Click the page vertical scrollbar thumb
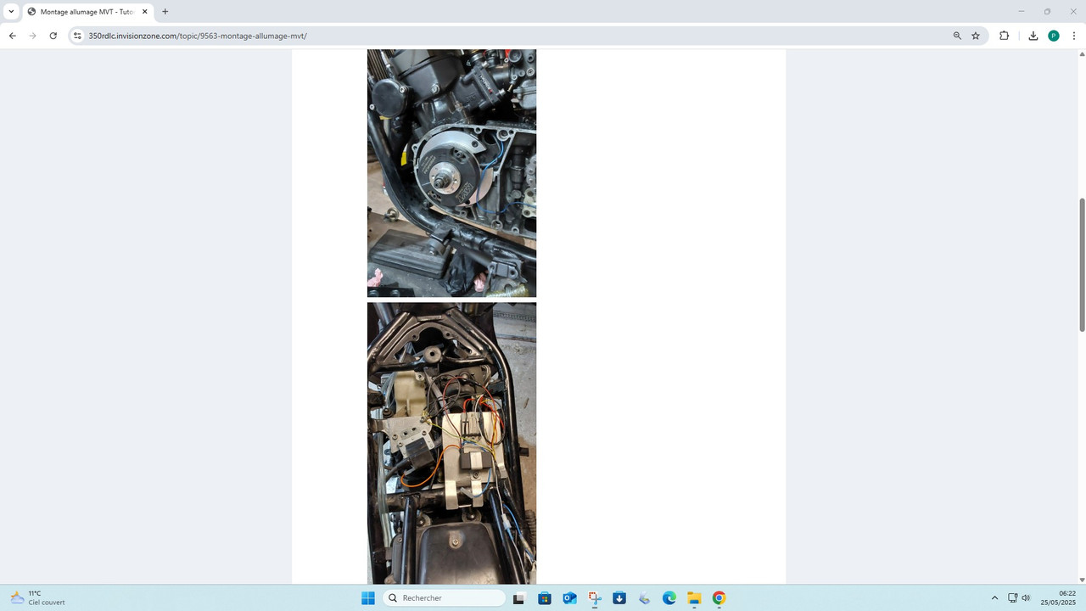1086x611 pixels. click(1082, 265)
